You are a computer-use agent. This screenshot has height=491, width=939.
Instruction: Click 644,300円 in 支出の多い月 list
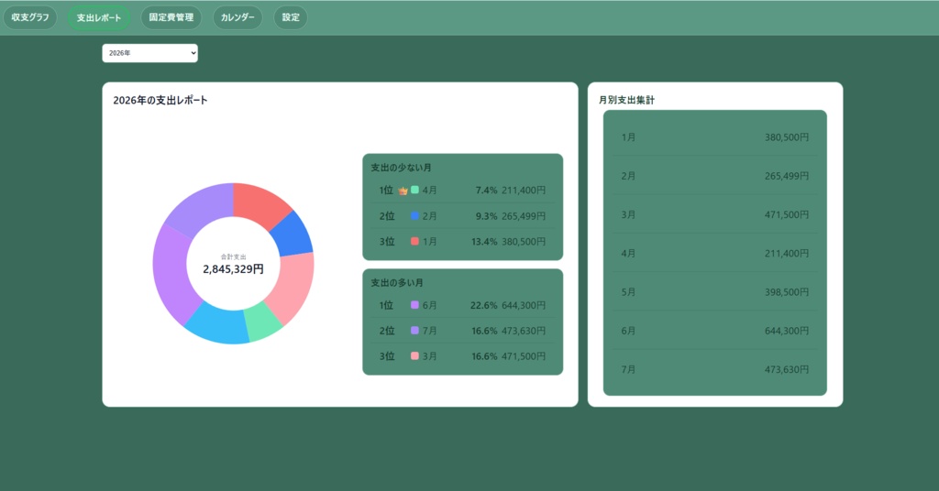[x=524, y=305]
